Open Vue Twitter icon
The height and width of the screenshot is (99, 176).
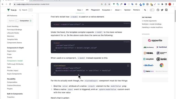click(162, 10)
